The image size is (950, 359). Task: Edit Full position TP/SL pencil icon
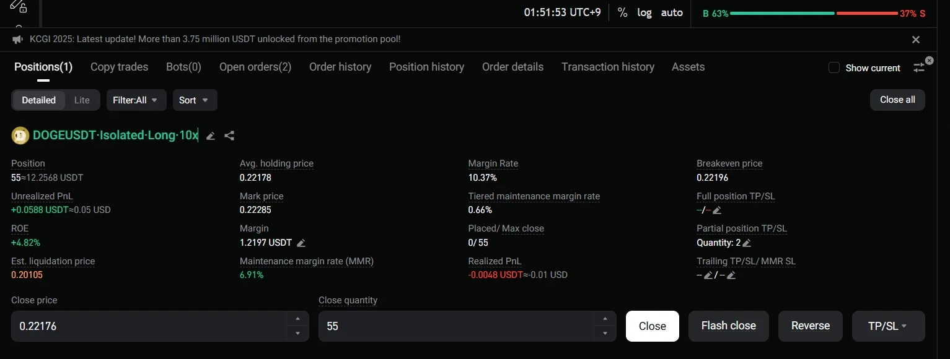717,210
